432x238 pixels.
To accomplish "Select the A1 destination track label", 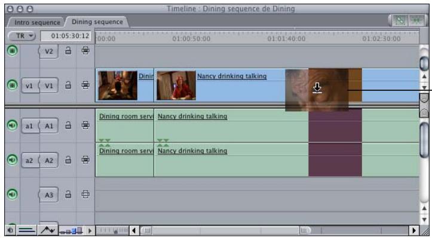I will [48, 126].
